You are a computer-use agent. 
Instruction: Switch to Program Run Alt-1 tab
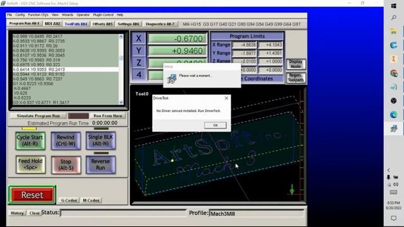(24, 23)
